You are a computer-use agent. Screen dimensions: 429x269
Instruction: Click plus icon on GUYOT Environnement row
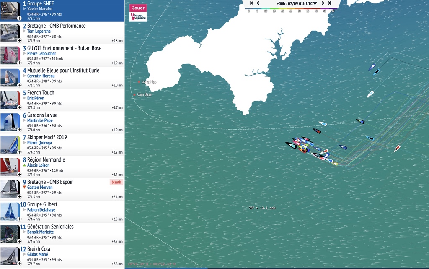[19, 63]
